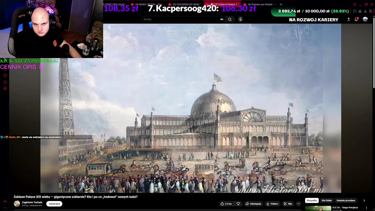Open sidebar history clock icon
This screenshot has height=211, width=375.
point(5,76)
